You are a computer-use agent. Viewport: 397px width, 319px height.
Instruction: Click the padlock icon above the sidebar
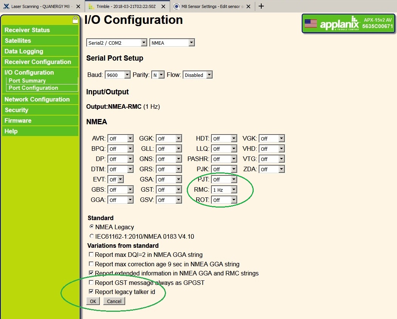(x=75, y=20)
